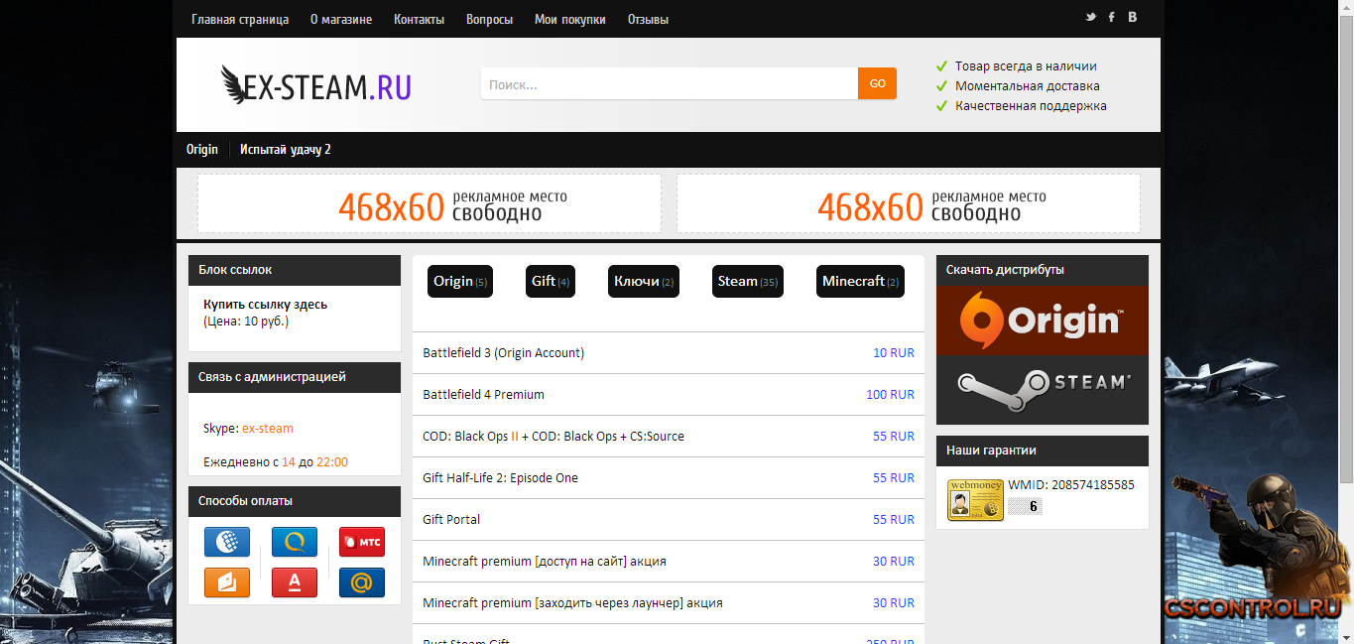The width and height of the screenshot is (1354, 644).
Task: Open the WebMoney certificate badge
Action: click(x=975, y=499)
